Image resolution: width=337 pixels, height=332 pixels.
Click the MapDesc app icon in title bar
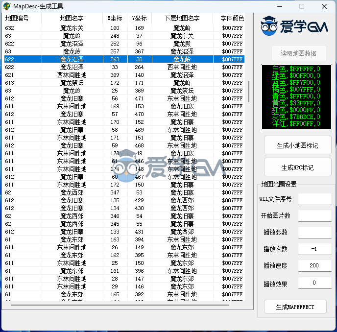tap(7, 6)
